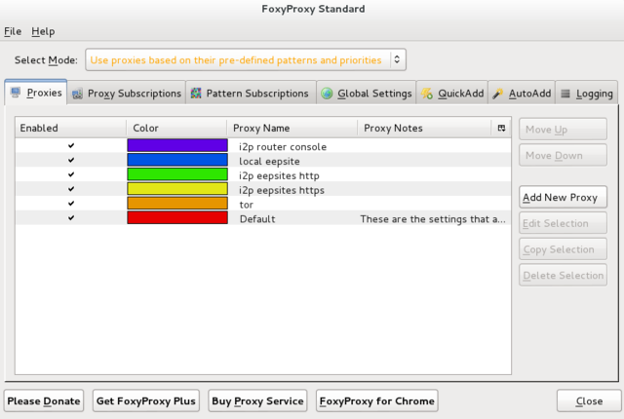Screen dimensions: 624x419
Task: Click the 'These are the settings that a...' note
Action: point(433,219)
